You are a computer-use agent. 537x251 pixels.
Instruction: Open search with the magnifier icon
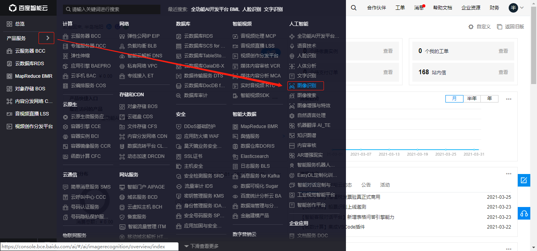pyautogui.click(x=353, y=7)
